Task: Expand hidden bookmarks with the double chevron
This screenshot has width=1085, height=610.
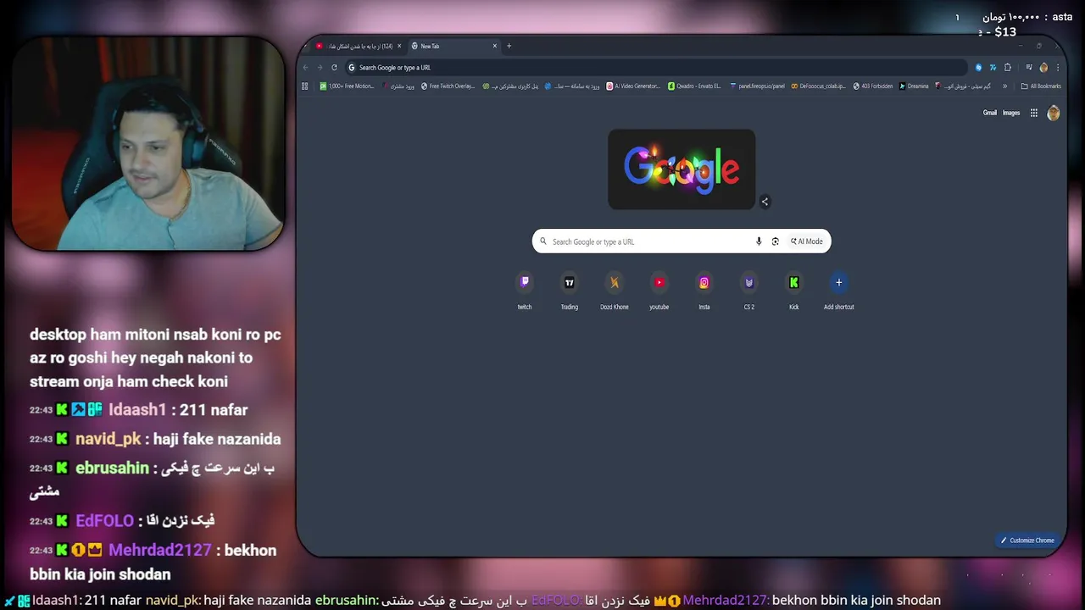Action: pos(1005,86)
